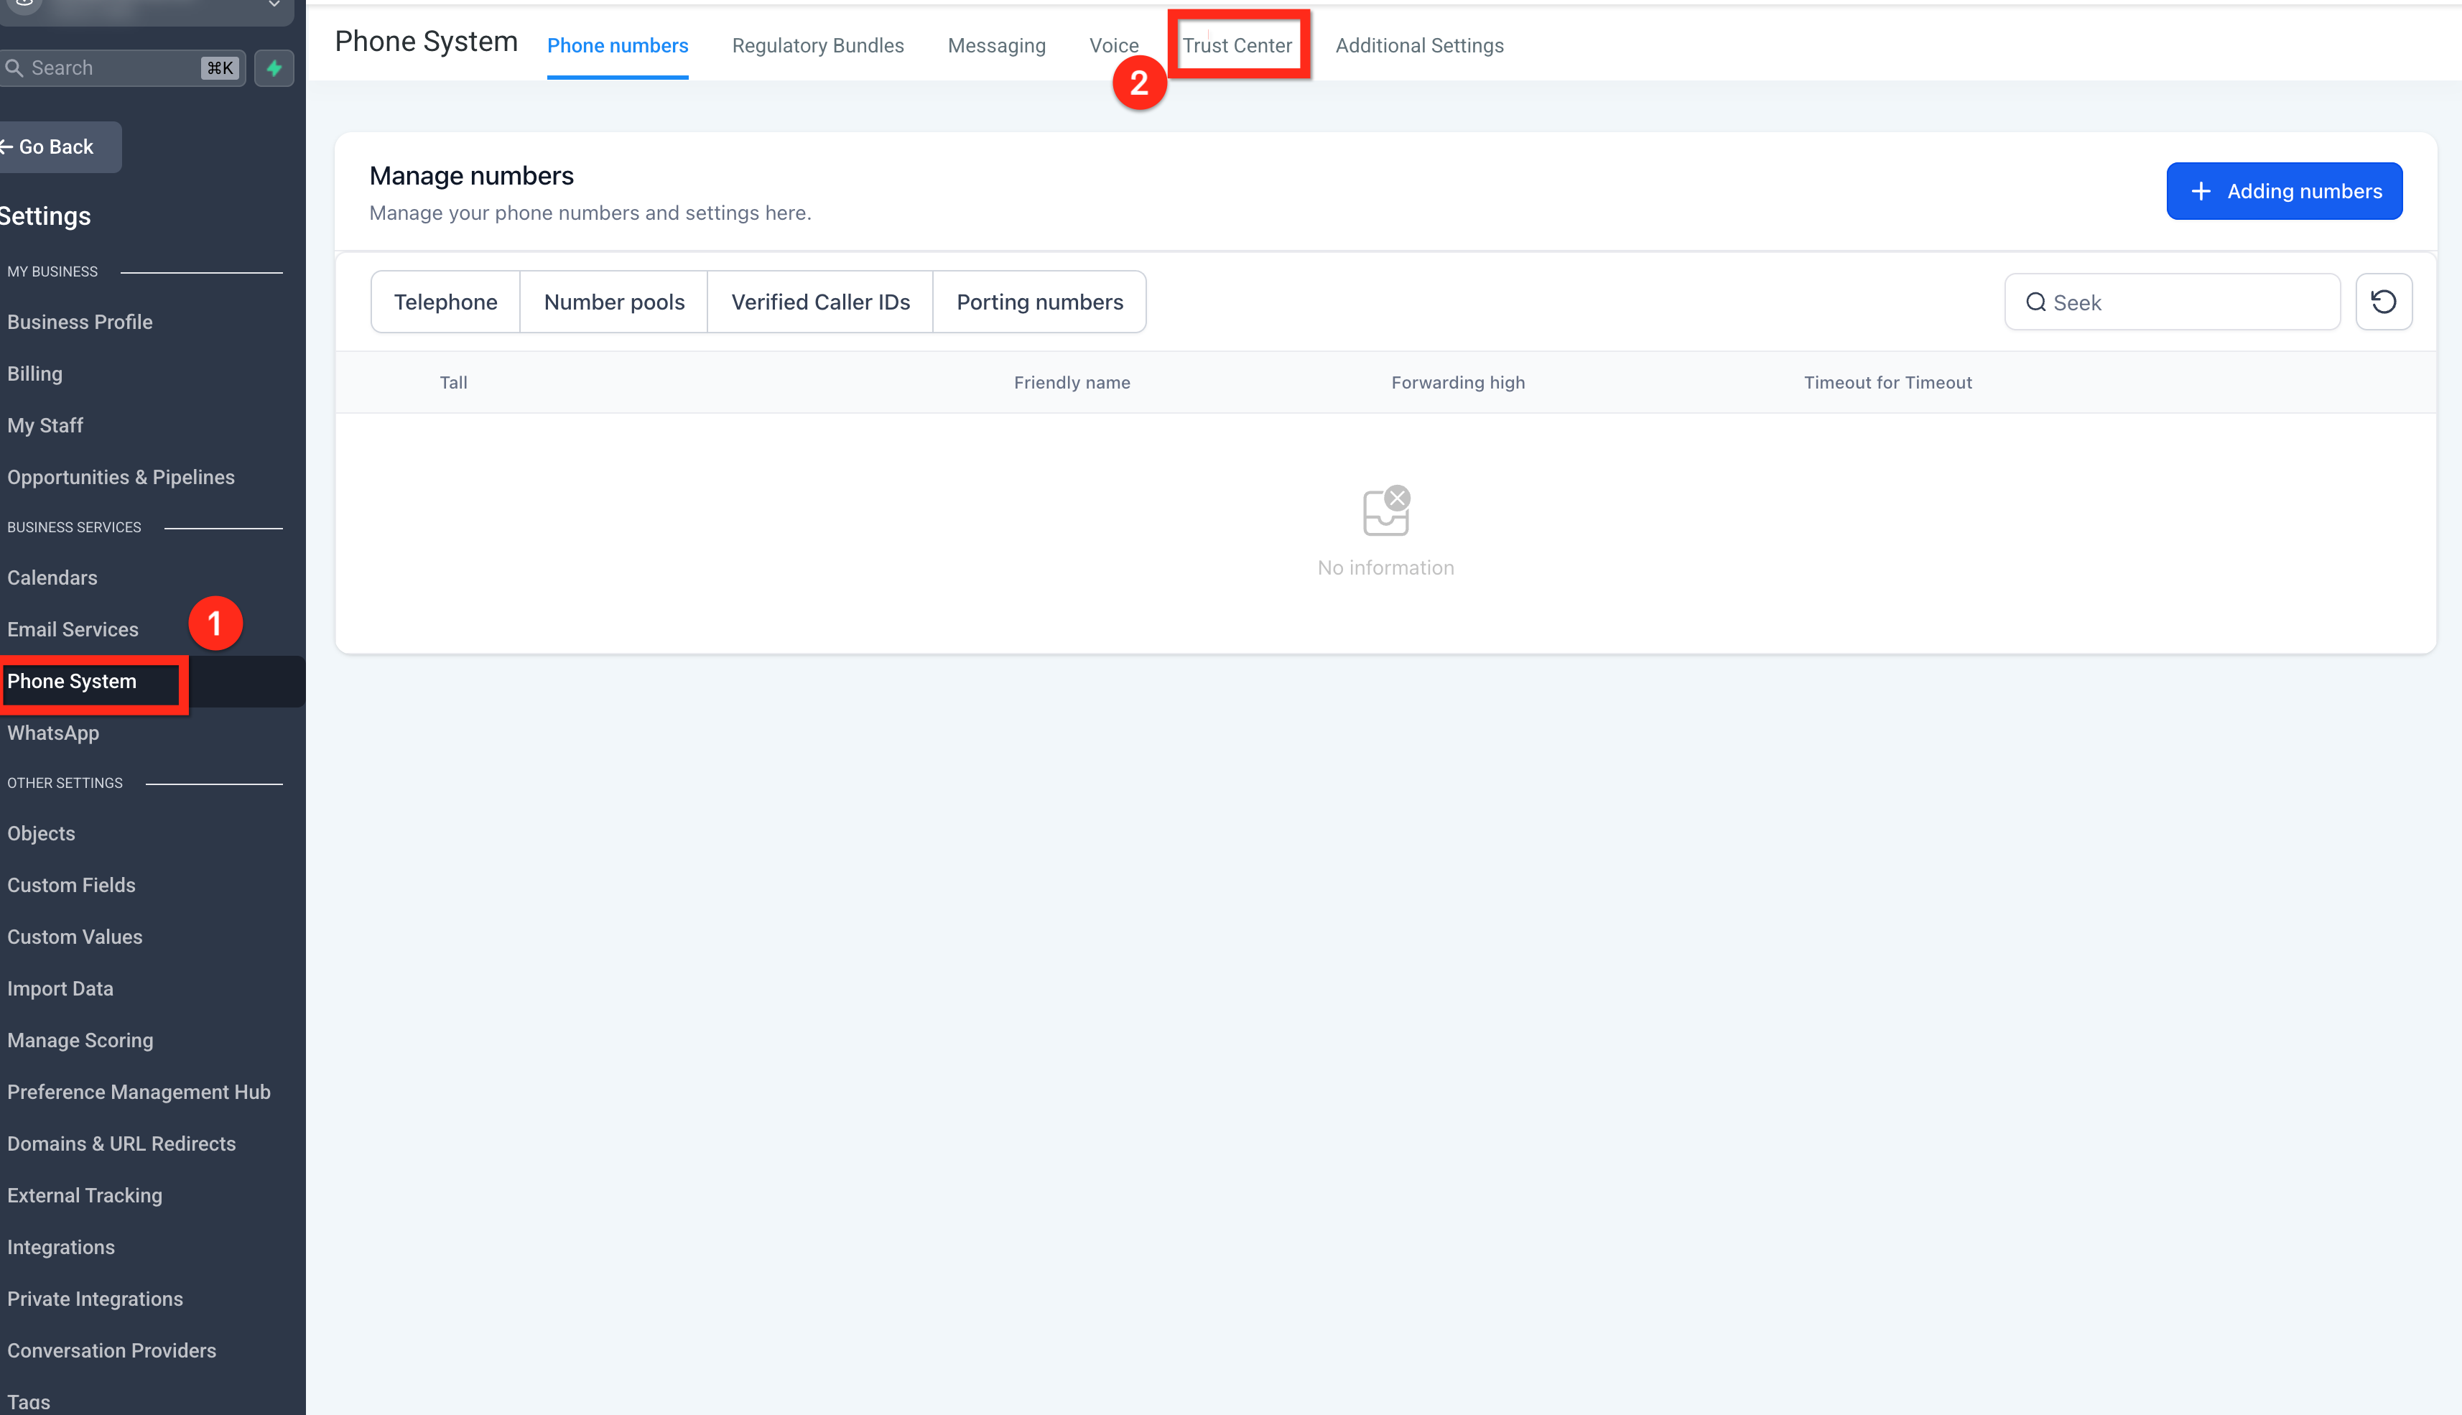This screenshot has width=2462, height=1415.
Task: Click the Adding numbers button
Action: (2284, 192)
